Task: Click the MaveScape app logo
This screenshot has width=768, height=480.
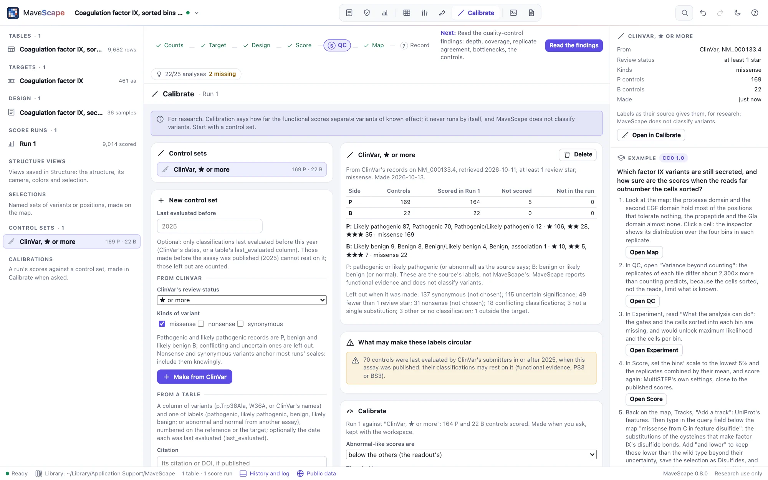Action: point(13,13)
